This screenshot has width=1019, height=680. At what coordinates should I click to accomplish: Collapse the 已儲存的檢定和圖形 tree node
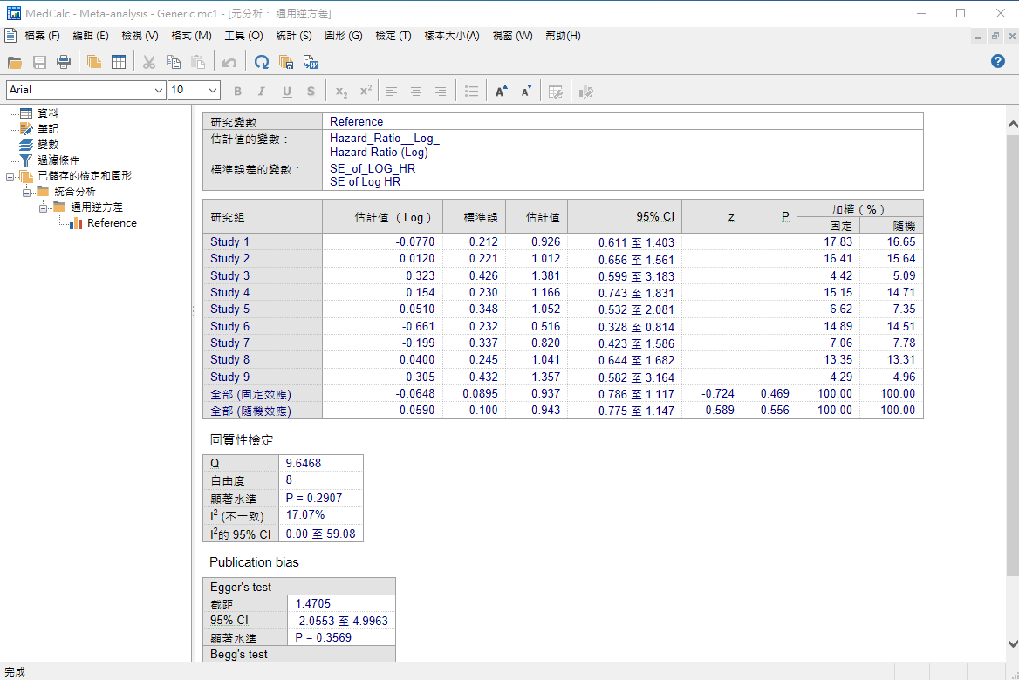coord(10,176)
